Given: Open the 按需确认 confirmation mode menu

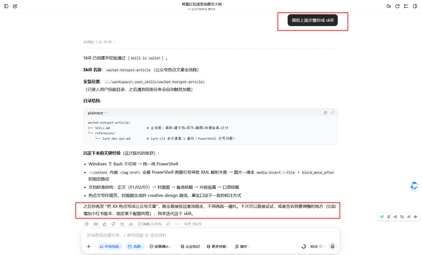Looking at the screenshot, I should [161, 246].
